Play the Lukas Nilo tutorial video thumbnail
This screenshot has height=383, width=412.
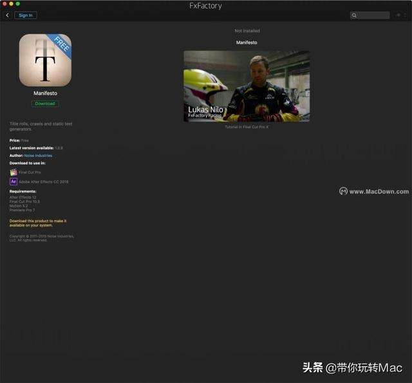coord(247,86)
